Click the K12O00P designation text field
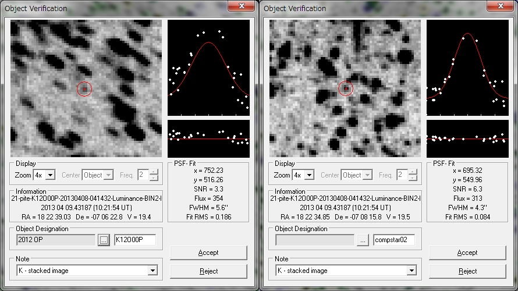The image size is (518, 291). (x=135, y=240)
